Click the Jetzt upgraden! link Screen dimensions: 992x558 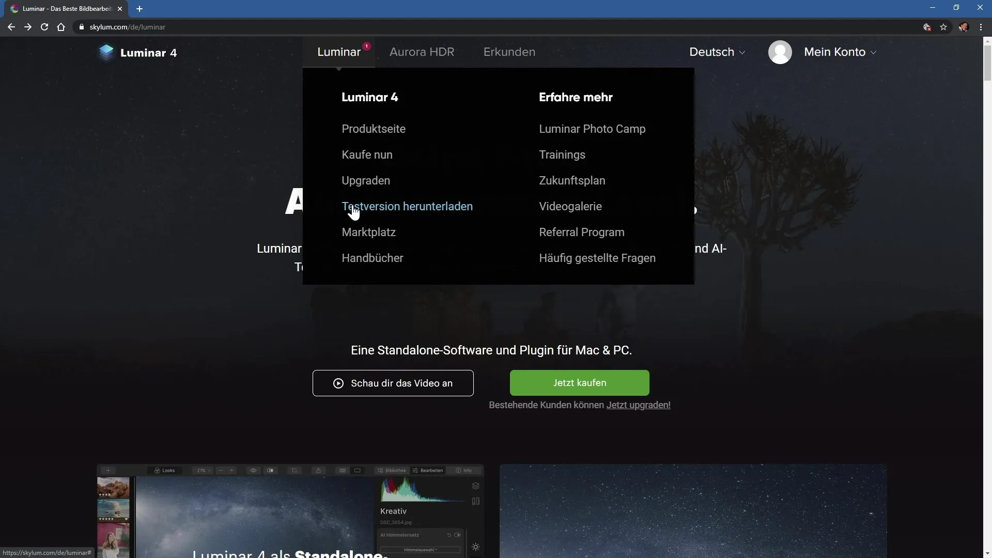638,405
